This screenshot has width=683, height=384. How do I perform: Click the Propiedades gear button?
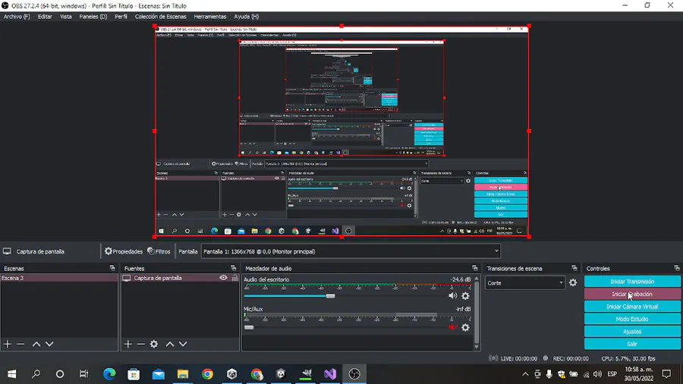(x=123, y=251)
